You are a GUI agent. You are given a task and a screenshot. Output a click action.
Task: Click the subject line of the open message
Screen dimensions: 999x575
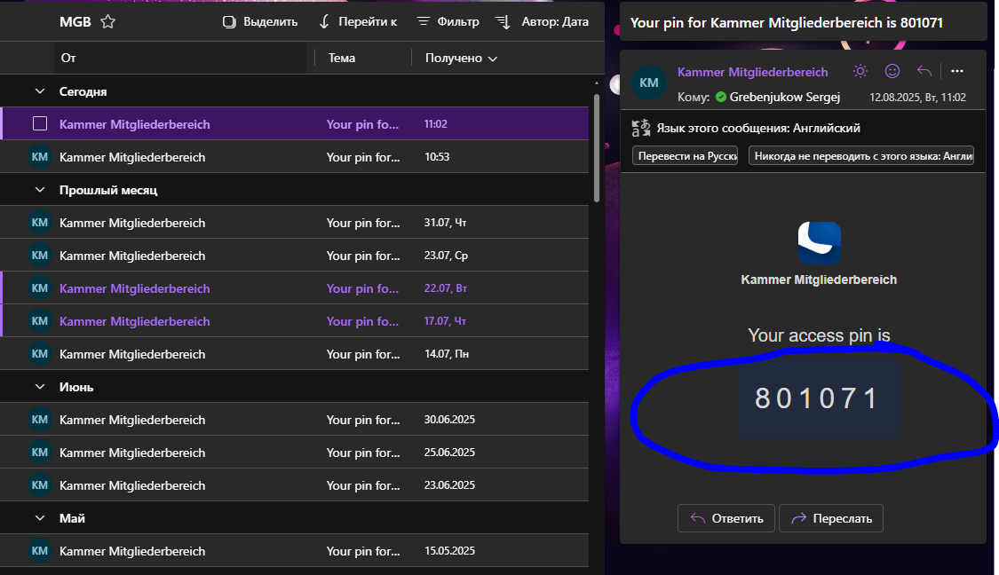[786, 23]
